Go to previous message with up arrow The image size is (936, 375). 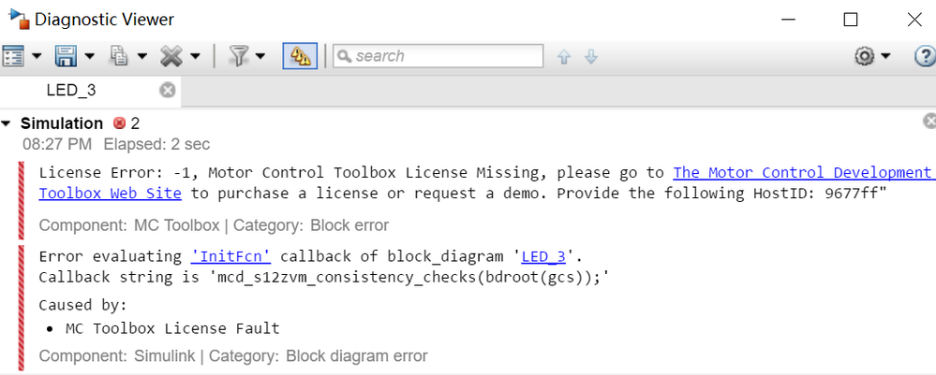pyautogui.click(x=564, y=57)
